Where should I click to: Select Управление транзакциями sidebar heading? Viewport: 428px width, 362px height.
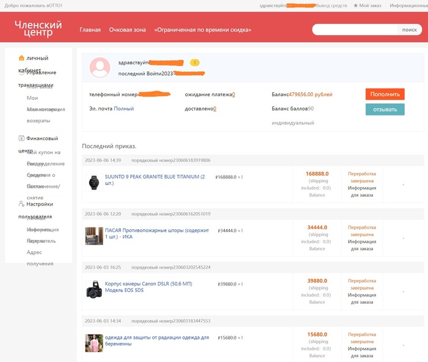(x=37, y=79)
